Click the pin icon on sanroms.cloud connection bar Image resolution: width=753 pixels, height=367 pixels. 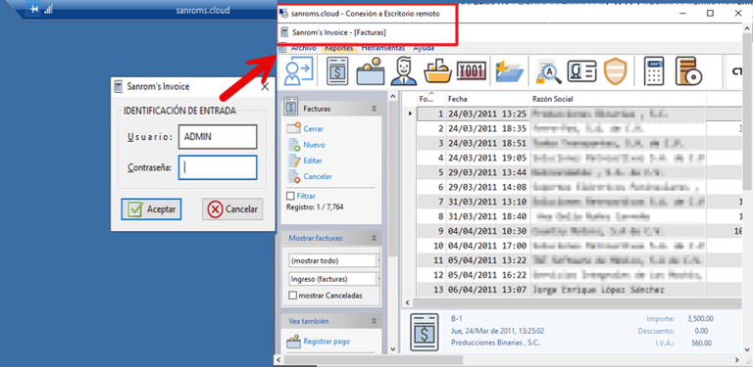[33, 9]
